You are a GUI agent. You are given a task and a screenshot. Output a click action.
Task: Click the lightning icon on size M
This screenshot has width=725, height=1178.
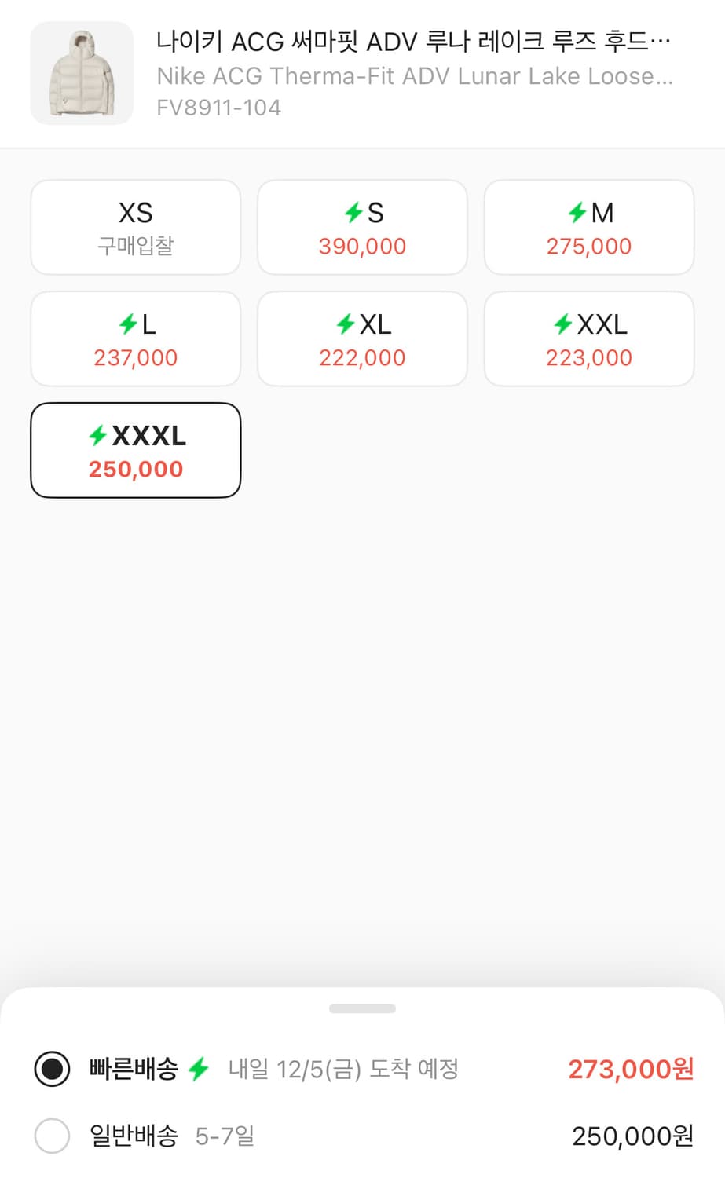tap(577, 212)
